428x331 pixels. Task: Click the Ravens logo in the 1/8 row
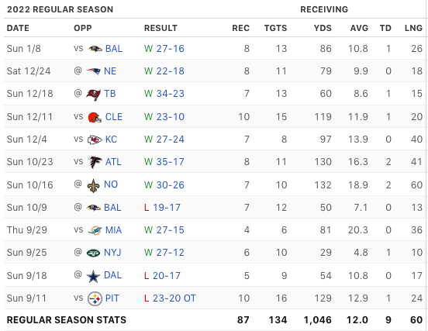click(95, 49)
